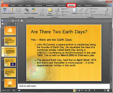
Task: Open the Language dropdown arrow
Action: pyautogui.click(x=34, y=15)
